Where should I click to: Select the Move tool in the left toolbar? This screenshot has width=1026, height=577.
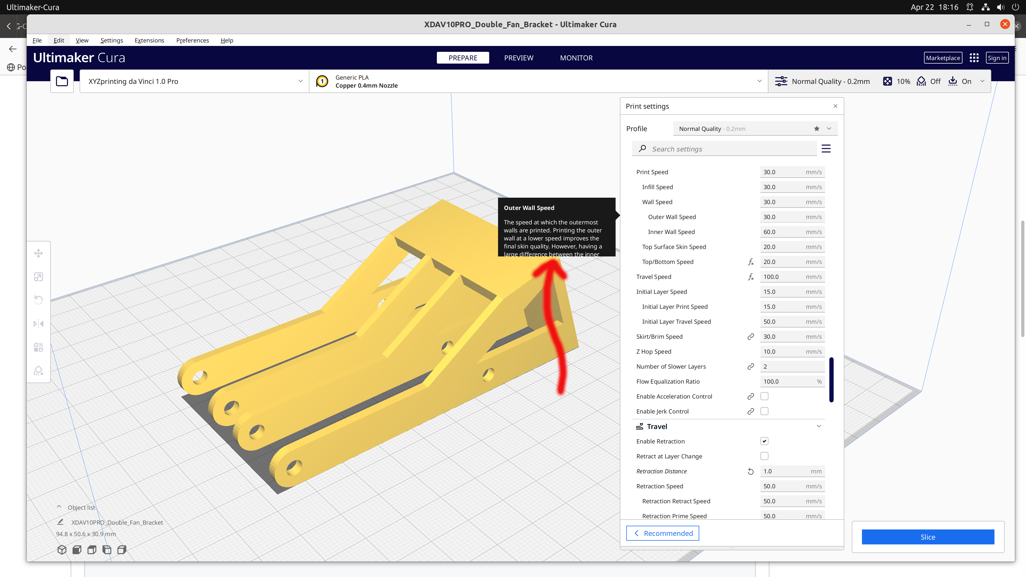(x=38, y=253)
